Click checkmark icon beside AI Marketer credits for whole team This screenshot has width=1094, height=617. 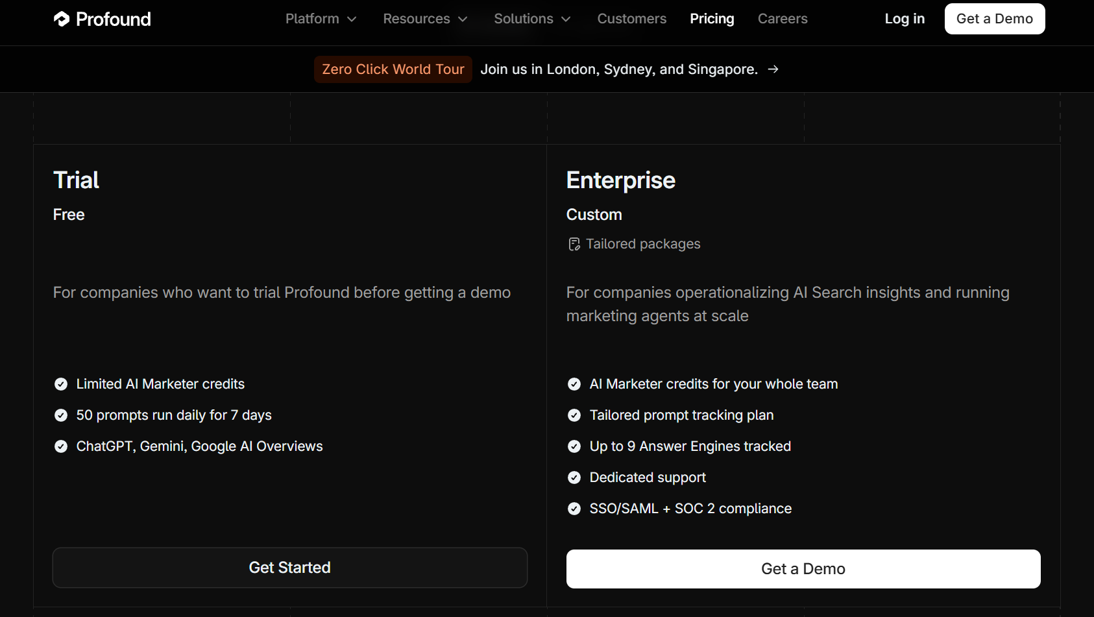(574, 384)
